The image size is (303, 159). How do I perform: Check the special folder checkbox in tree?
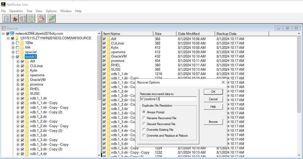[x=17, y=52]
